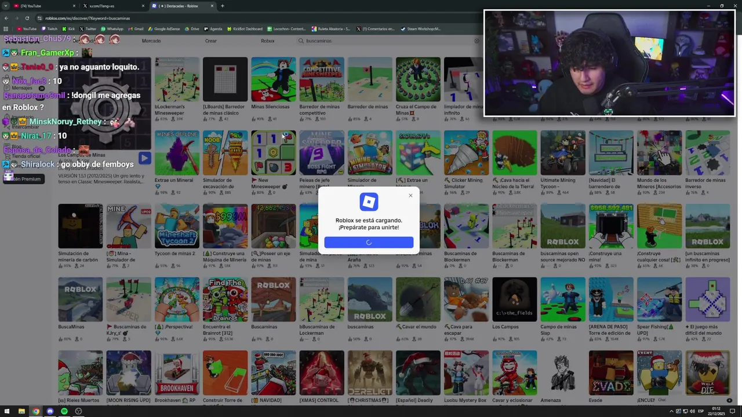Open the Kick bookmark
Screen dimensions: 742x417
69,28
